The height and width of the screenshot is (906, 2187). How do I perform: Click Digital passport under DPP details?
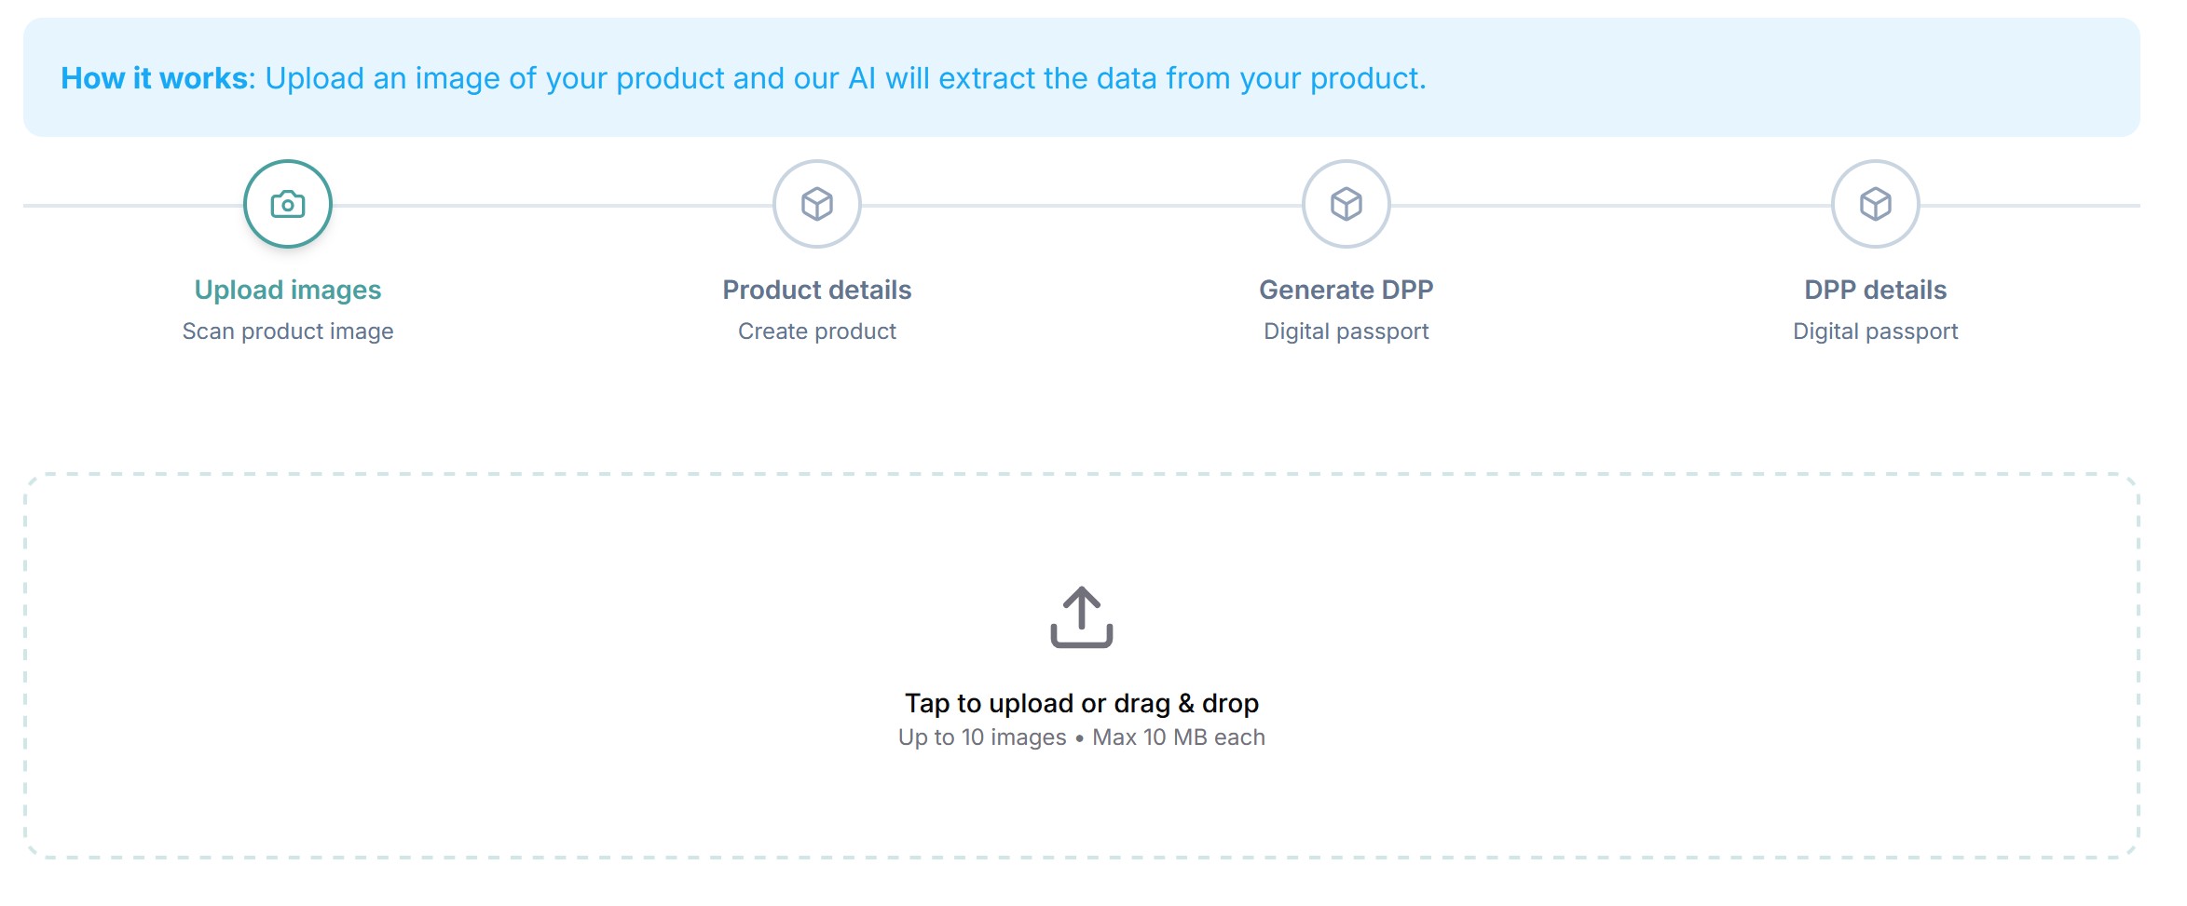[x=1876, y=331]
